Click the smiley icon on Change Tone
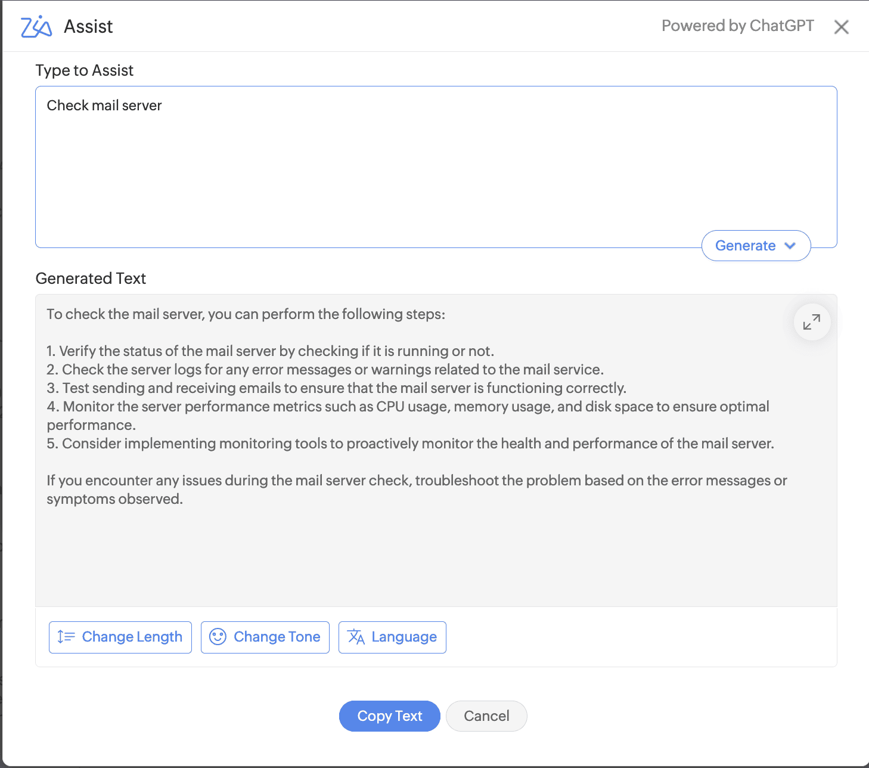 tap(218, 637)
